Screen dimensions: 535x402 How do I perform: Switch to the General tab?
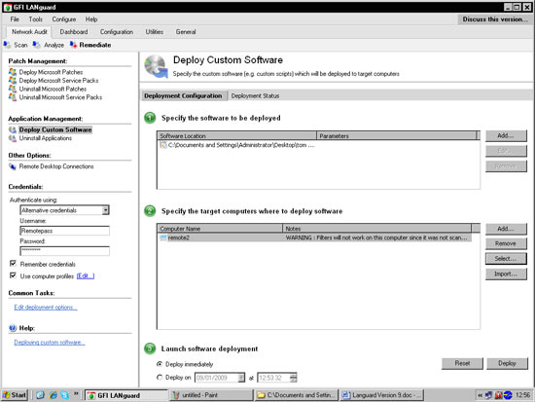186,32
